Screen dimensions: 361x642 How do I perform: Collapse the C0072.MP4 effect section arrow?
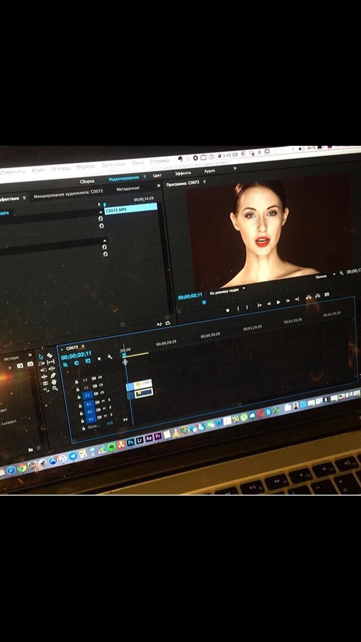(x=102, y=212)
